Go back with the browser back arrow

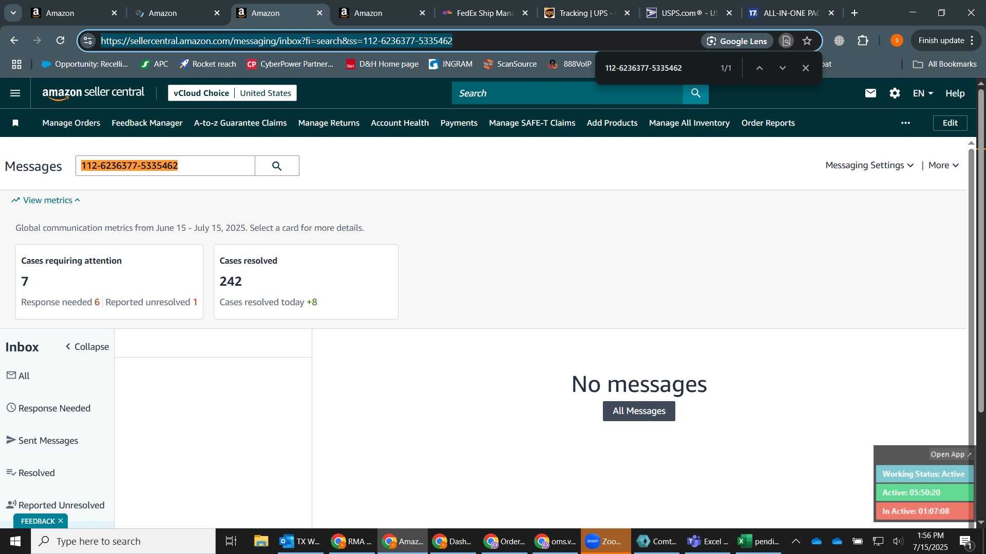(x=14, y=41)
